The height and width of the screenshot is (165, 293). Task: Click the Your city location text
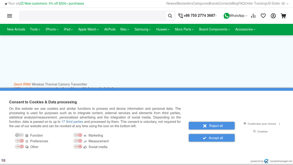point(14,4)
